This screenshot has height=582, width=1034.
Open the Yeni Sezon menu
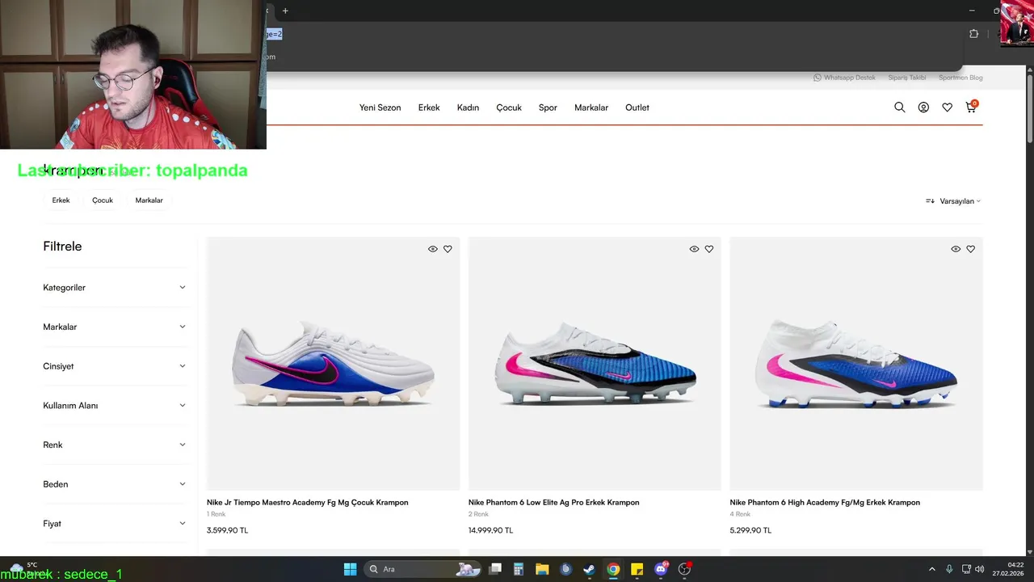380,108
